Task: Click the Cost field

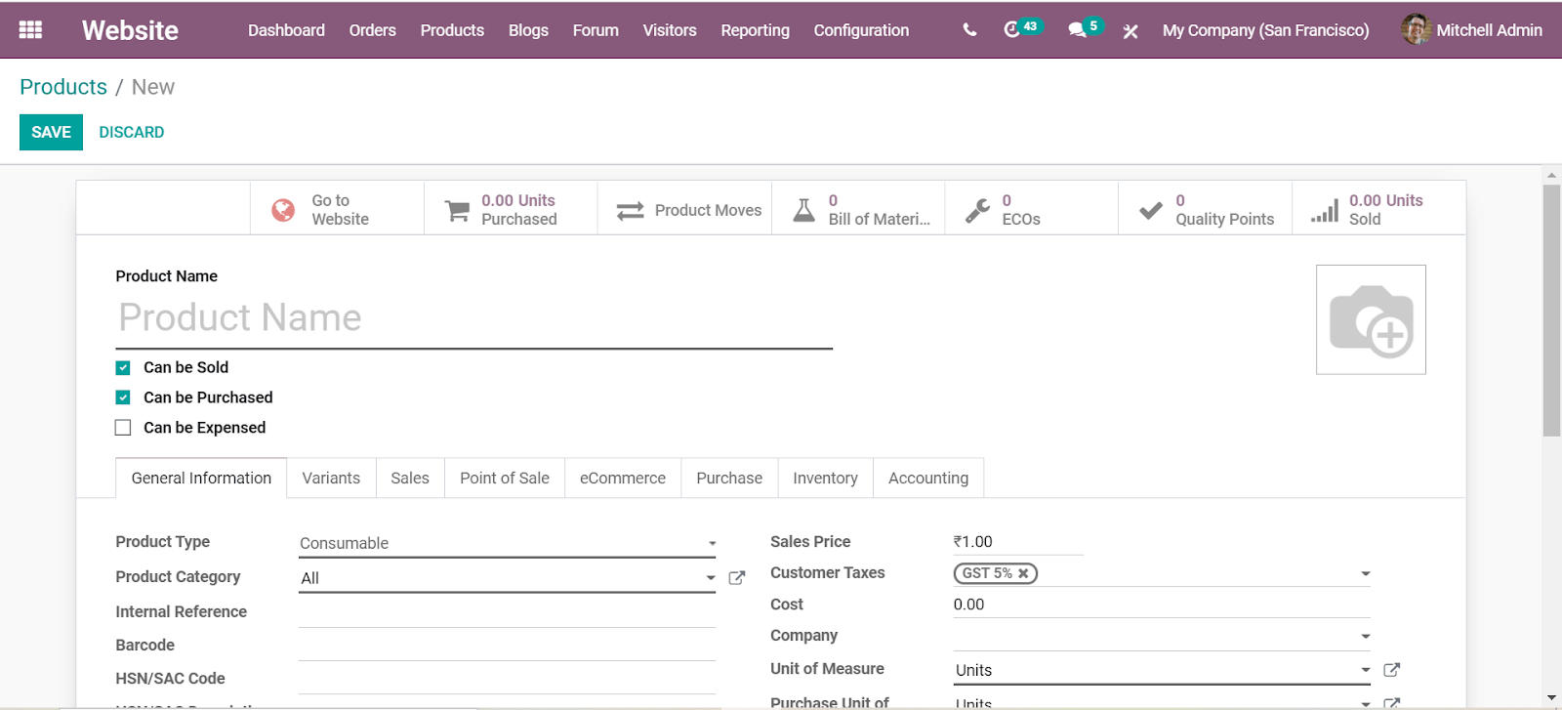Action: point(1162,605)
